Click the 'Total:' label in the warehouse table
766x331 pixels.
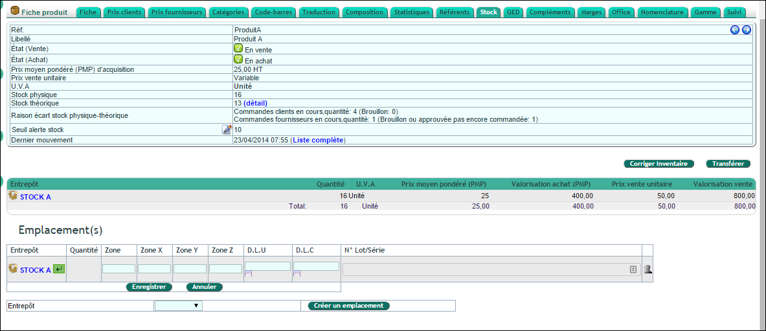coord(297,207)
